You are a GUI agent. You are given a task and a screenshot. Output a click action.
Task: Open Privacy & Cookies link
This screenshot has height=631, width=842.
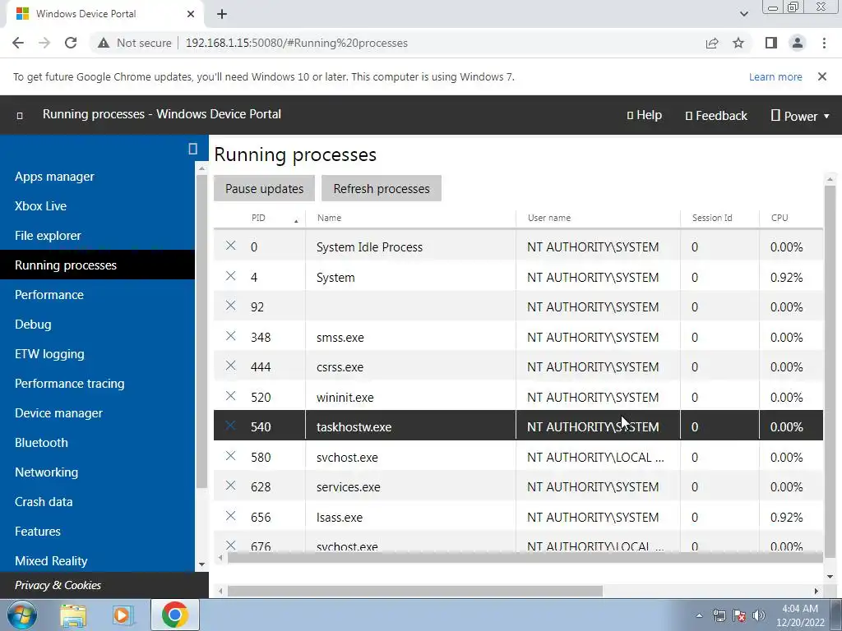[x=58, y=585]
